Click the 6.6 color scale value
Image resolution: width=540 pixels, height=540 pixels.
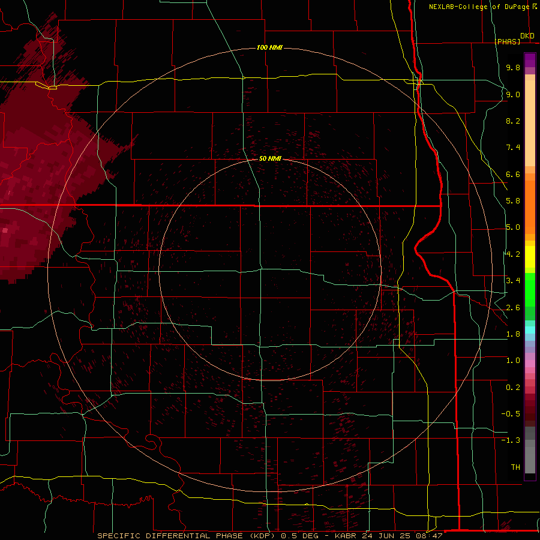[x=513, y=174]
